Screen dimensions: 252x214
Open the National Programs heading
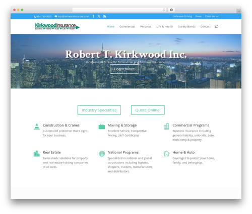123,152
